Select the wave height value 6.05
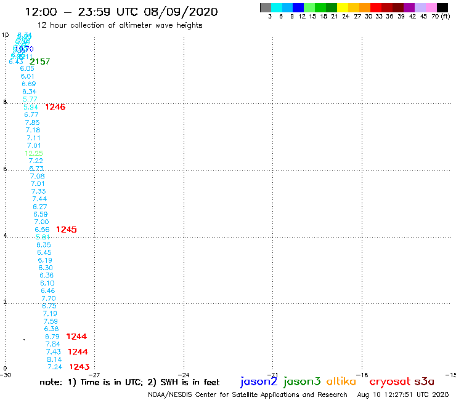The image size is (456, 400). (27, 68)
